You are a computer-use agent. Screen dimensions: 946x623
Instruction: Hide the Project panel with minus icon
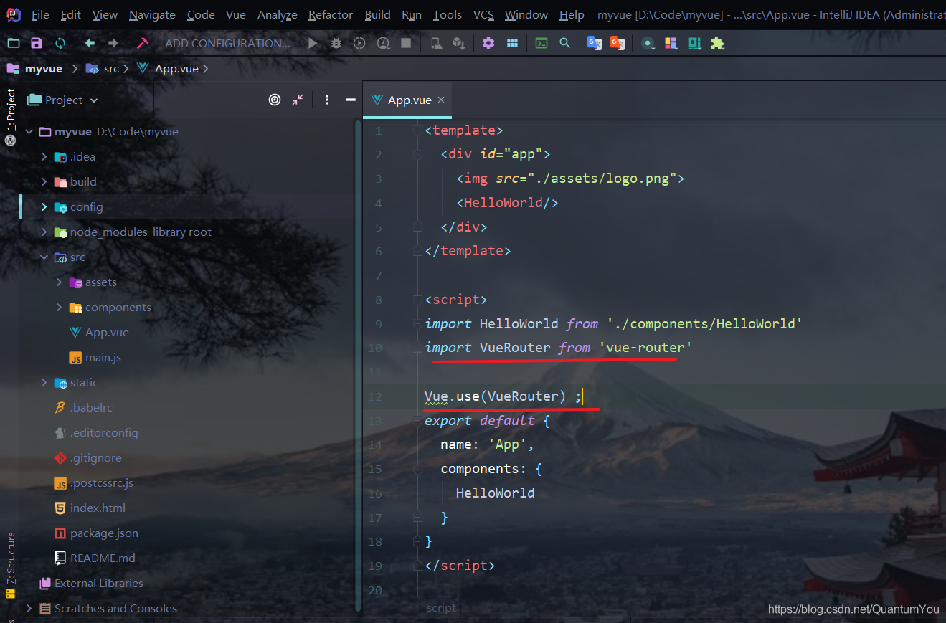351,100
